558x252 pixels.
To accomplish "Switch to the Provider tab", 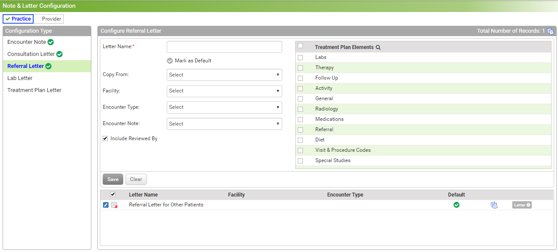I will click(51, 19).
